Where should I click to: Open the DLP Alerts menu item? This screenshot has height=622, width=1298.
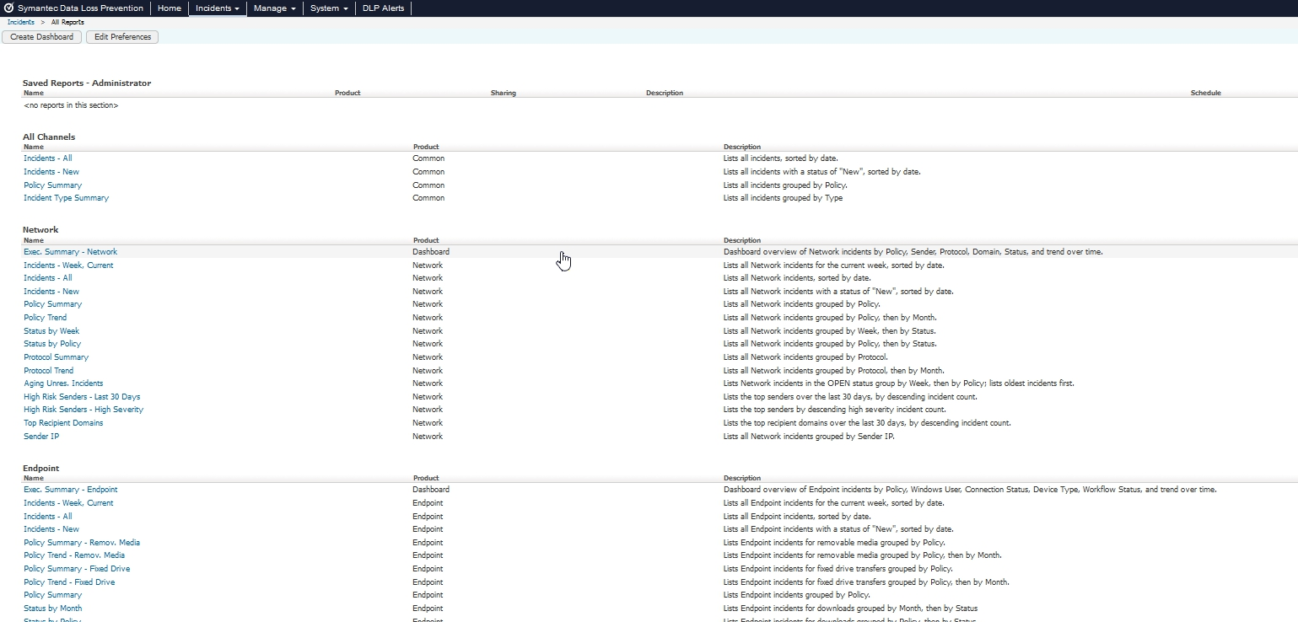pos(384,8)
